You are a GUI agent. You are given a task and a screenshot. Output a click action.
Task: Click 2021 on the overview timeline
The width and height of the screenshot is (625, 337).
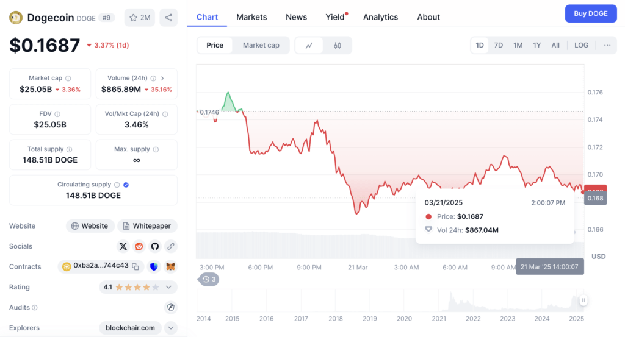439,319
